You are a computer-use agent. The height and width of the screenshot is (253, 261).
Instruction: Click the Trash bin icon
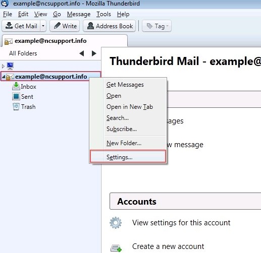tap(16, 107)
